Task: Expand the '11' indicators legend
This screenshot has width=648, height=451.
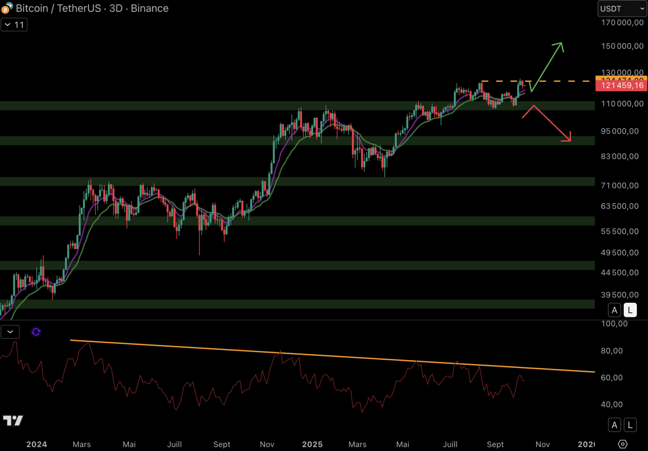Action: (x=14, y=25)
